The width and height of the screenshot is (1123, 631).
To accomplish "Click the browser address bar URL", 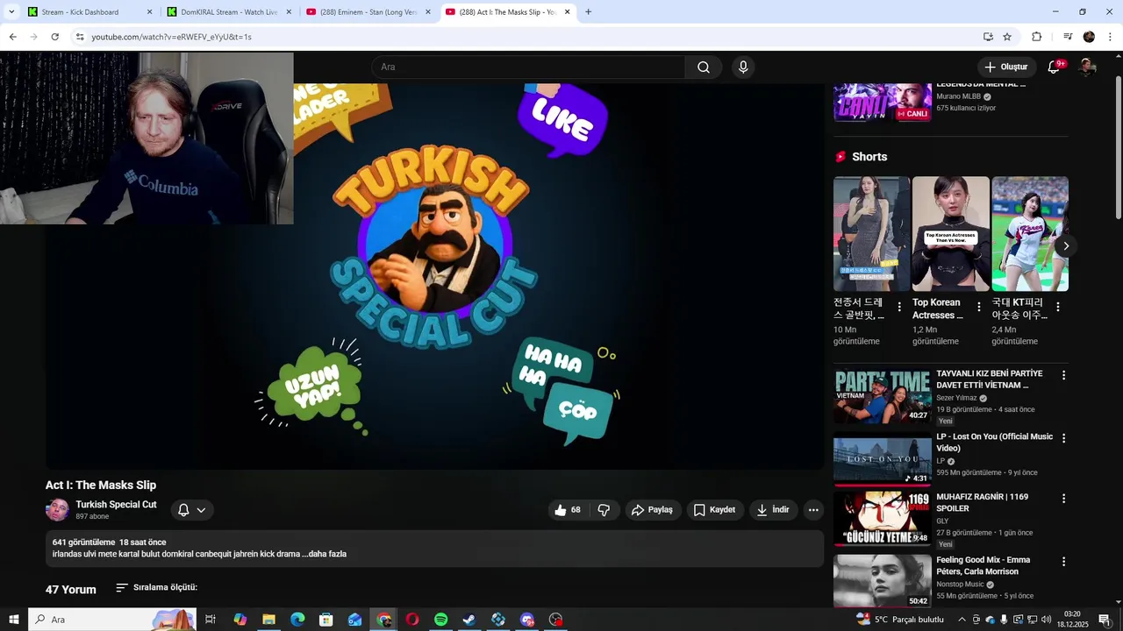I will point(171,37).
